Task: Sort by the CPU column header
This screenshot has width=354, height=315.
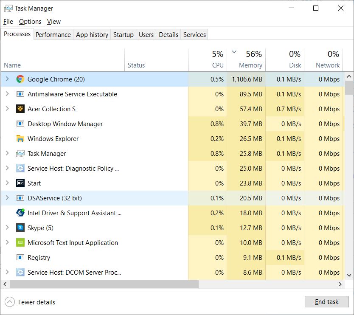Action: (x=208, y=60)
